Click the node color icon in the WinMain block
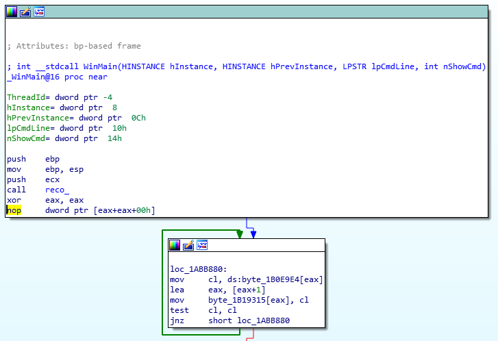498x341 pixels. [x=12, y=12]
